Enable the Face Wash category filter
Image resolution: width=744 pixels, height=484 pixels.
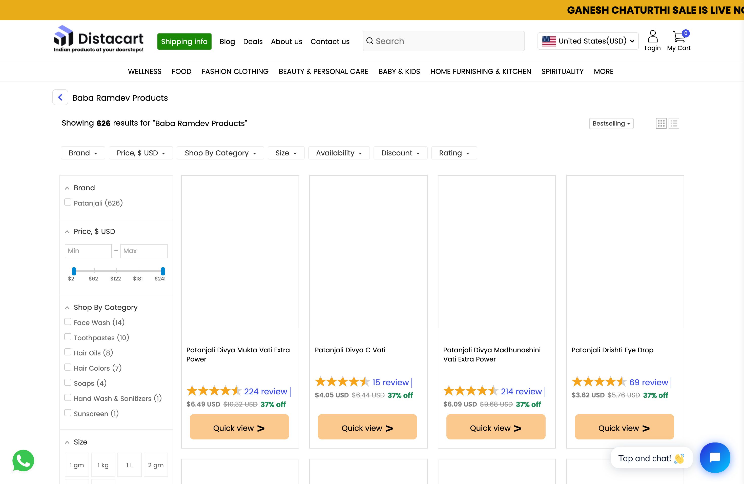click(68, 321)
